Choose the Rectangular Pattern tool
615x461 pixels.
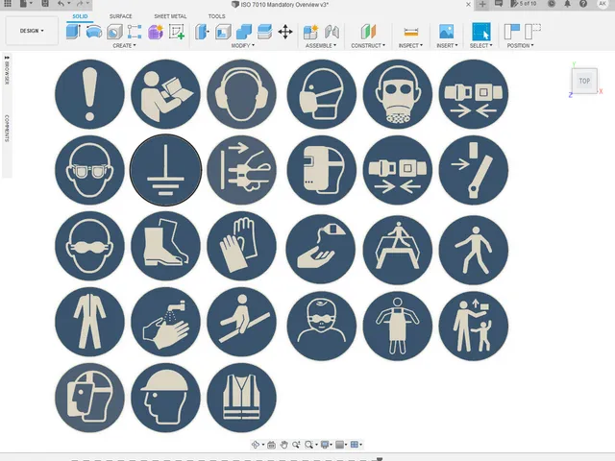(x=135, y=32)
